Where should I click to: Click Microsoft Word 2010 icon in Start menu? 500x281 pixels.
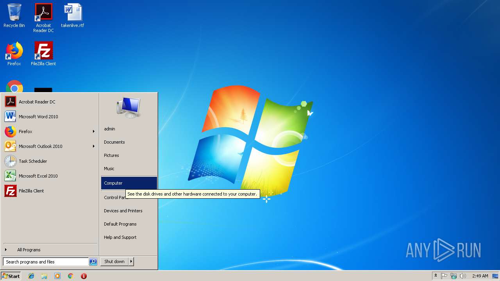(x=11, y=117)
